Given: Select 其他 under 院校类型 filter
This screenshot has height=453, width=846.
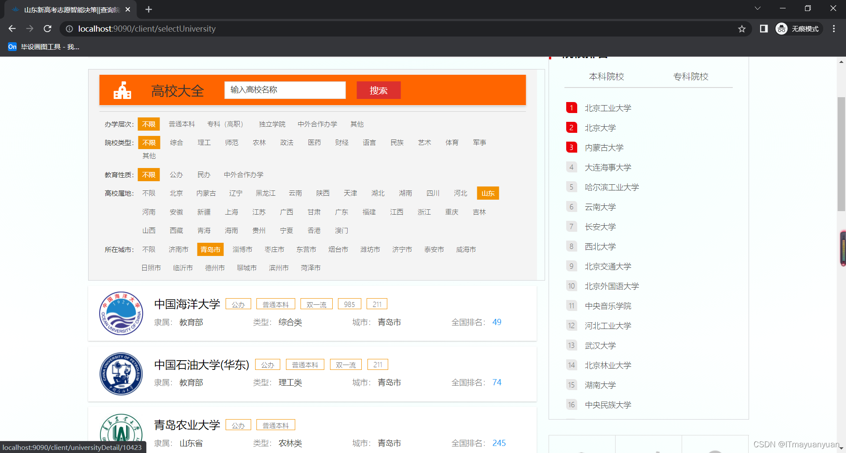Looking at the screenshot, I should pyautogui.click(x=149, y=156).
